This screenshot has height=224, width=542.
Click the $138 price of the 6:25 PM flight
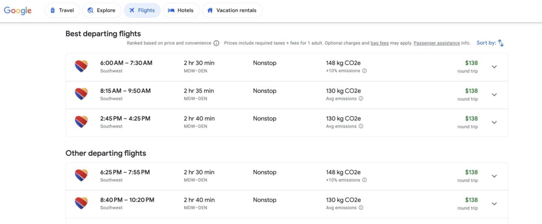(471, 172)
